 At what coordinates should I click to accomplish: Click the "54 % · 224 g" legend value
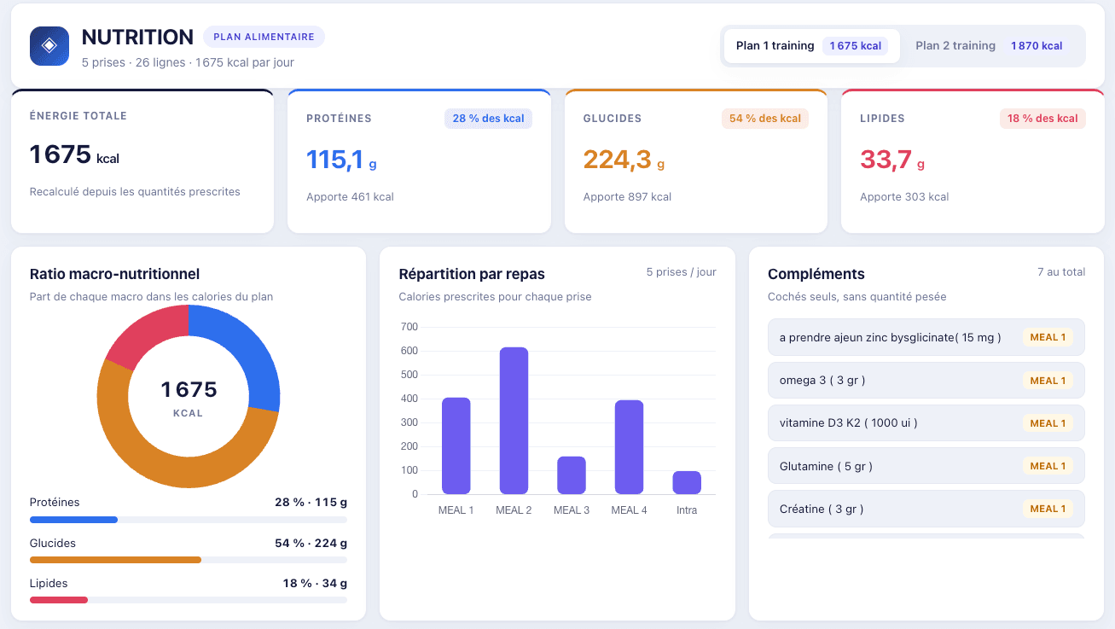[x=311, y=543]
